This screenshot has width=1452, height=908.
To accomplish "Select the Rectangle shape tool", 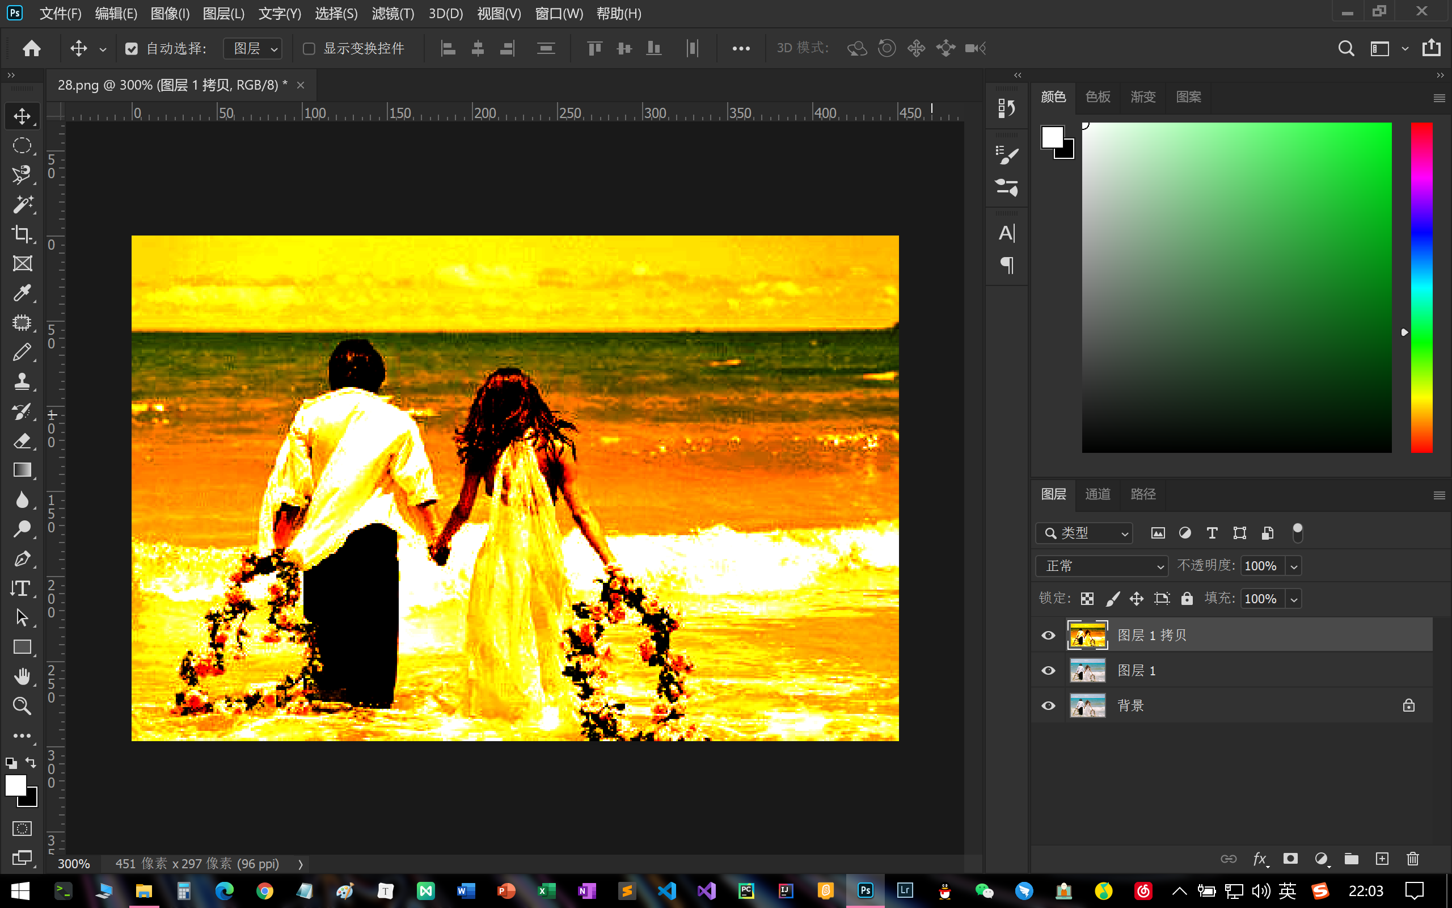I will coord(22,647).
